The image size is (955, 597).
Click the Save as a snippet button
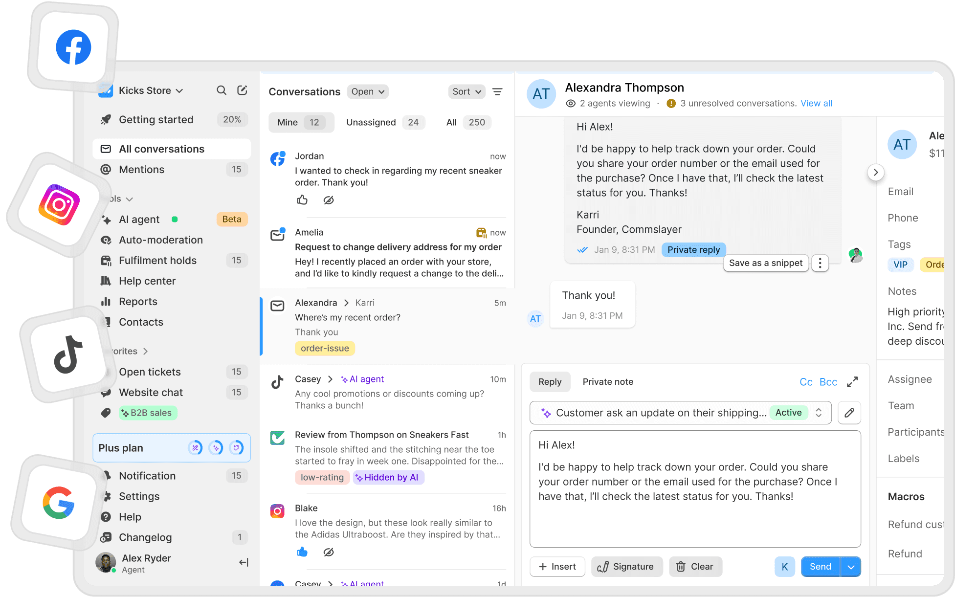pos(765,263)
